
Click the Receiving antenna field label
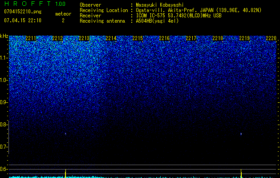(x=102, y=21)
